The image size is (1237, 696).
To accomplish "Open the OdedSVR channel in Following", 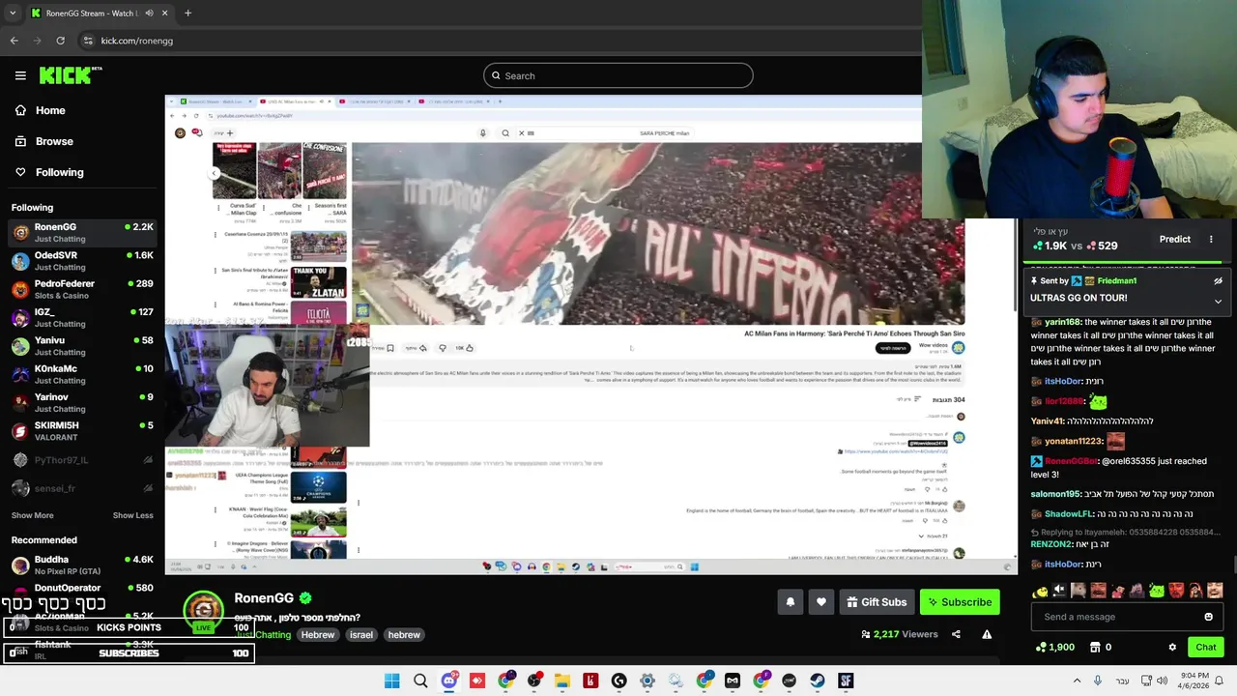I will pyautogui.click(x=82, y=261).
